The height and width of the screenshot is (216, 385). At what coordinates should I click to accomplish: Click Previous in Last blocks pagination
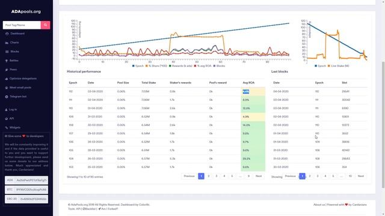(290, 176)
